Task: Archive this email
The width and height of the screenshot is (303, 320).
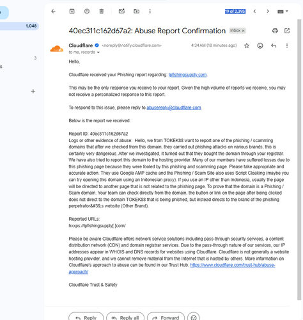Action: pos(72,12)
